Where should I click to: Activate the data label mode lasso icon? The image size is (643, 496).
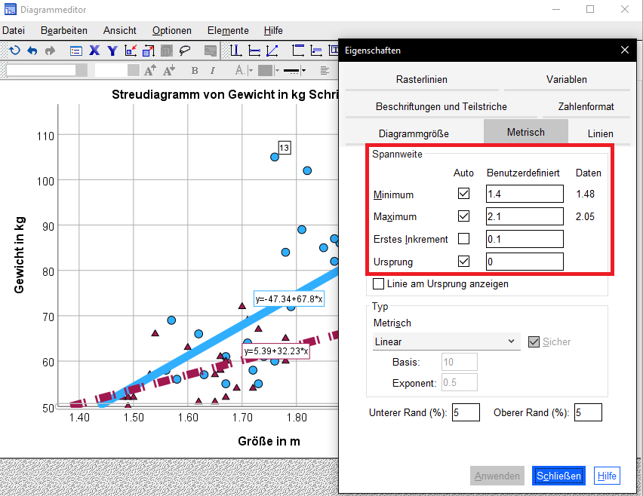(186, 50)
